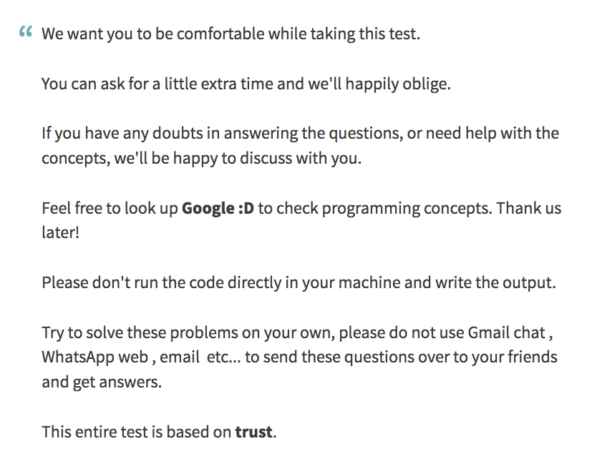Click the bold text "Google :D"
The image size is (592, 449).
(x=218, y=208)
